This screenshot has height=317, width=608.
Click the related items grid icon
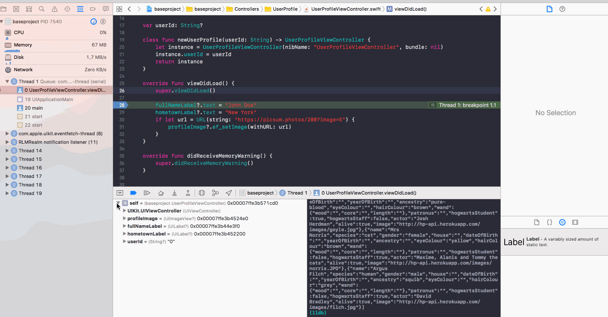click(119, 9)
